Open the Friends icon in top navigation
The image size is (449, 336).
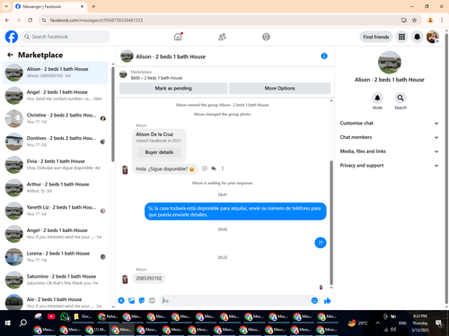[222, 37]
